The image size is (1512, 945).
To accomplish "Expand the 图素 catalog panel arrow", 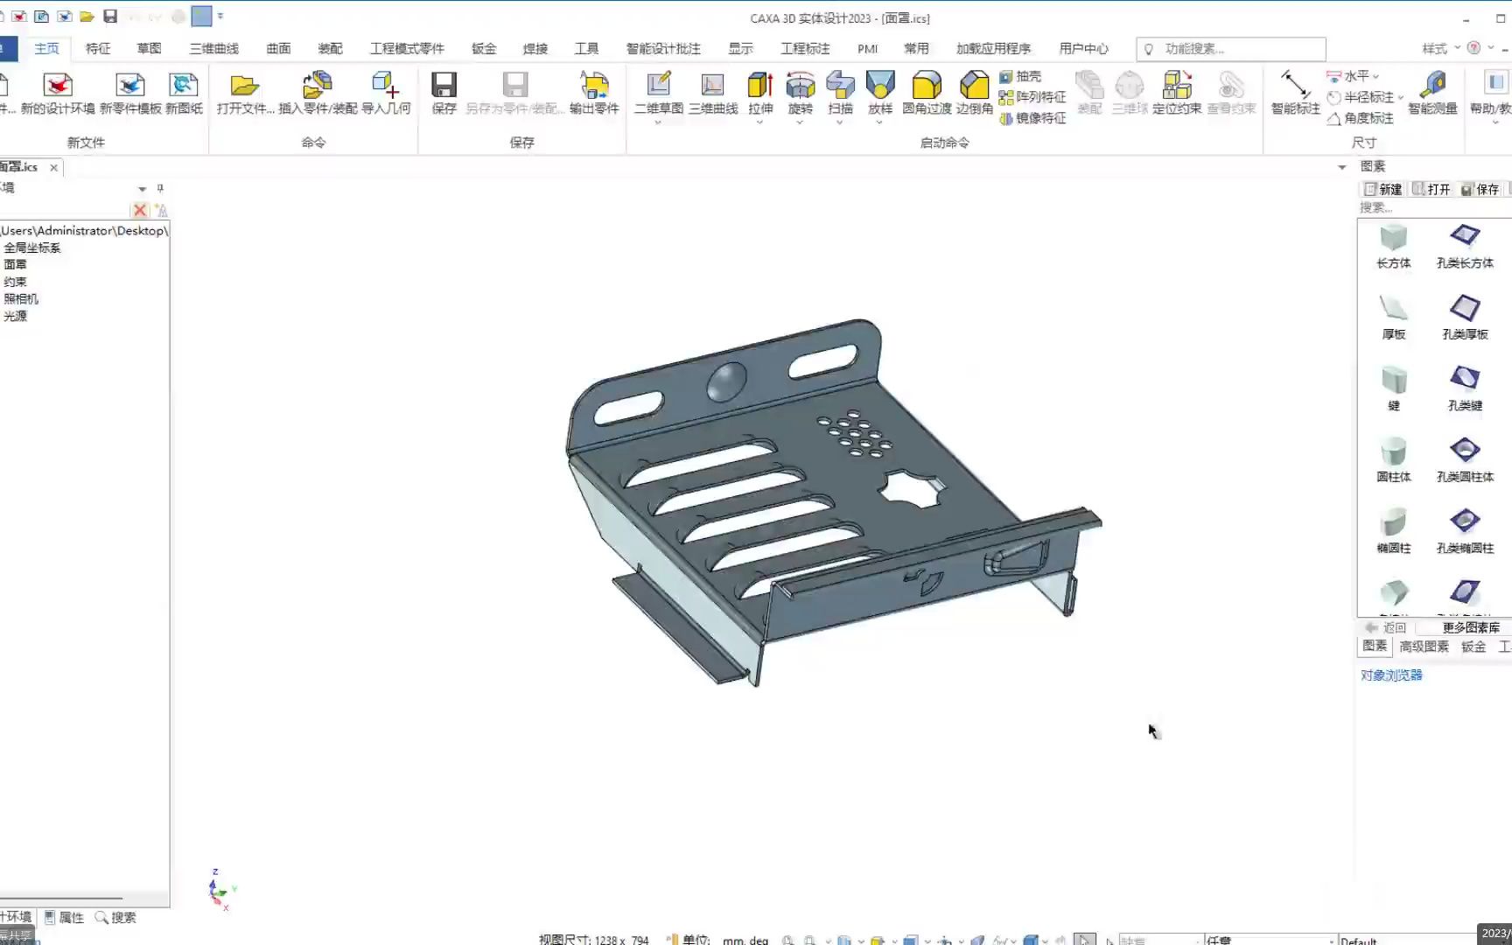I will coord(1341,167).
